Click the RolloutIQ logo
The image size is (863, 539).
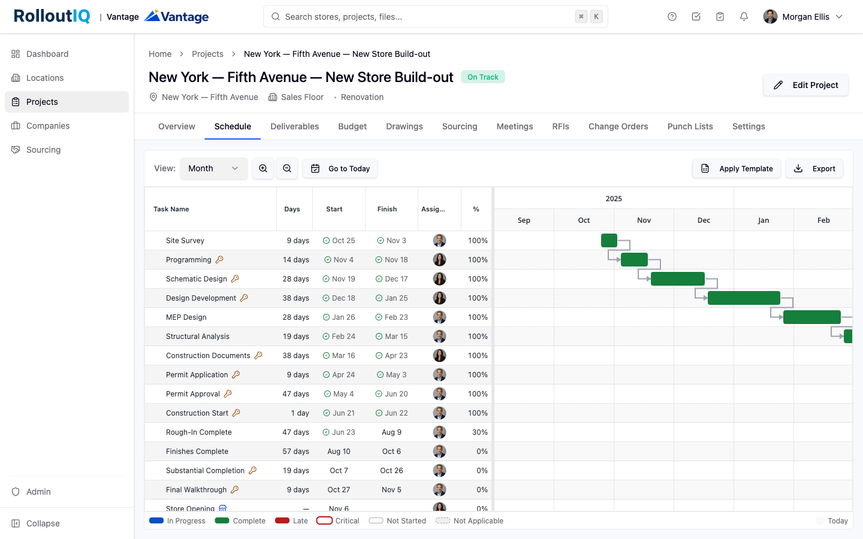pyautogui.click(x=52, y=16)
